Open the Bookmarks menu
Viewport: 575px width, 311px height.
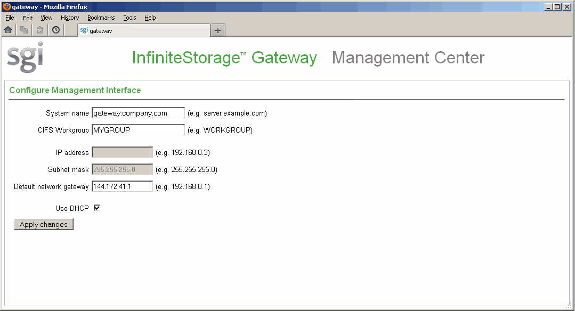pyautogui.click(x=101, y=18)
